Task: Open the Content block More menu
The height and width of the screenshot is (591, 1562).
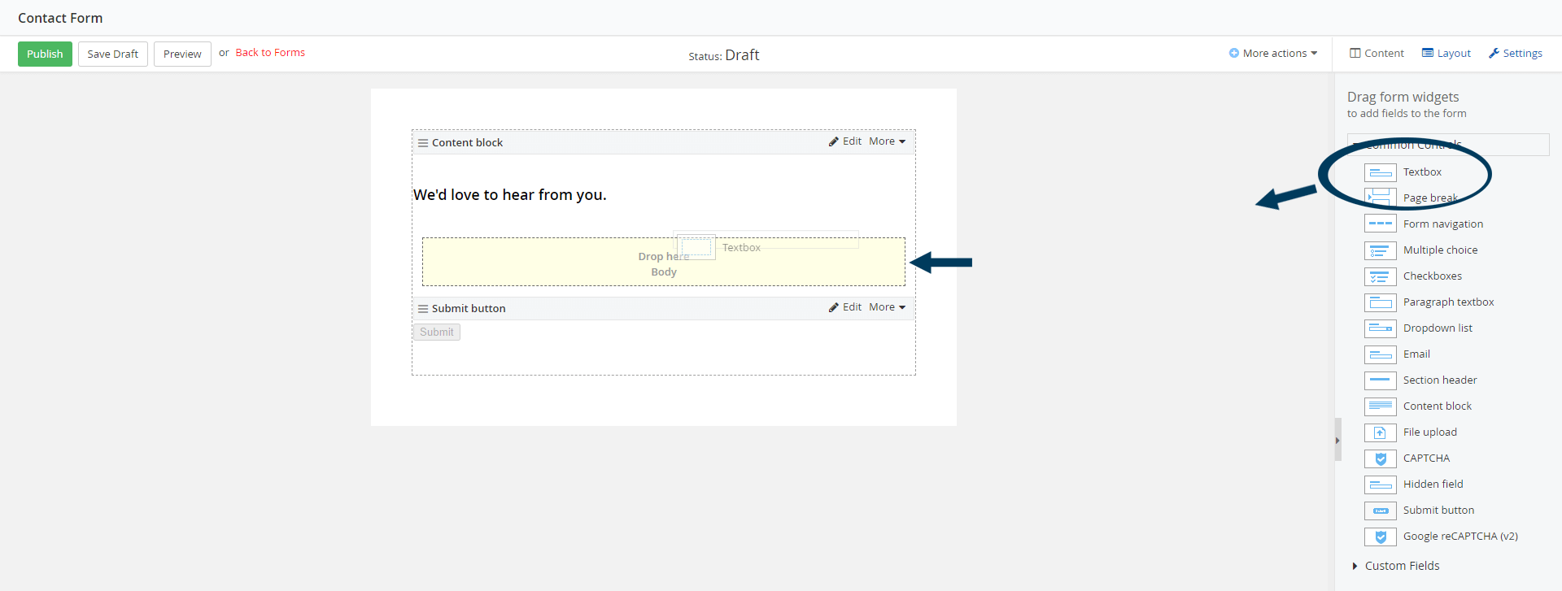Action: click(x=887, y=141)
